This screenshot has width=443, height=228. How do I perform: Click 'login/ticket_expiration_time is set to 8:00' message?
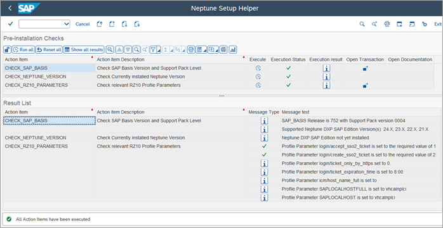(343, 172)
